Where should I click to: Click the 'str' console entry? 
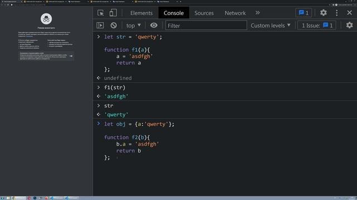click(109, 106)
